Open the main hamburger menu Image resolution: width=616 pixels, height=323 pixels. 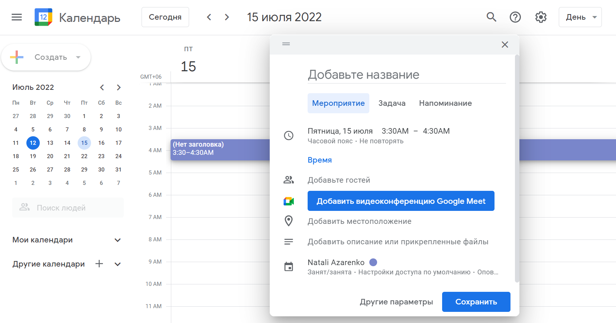coord(17,17)
